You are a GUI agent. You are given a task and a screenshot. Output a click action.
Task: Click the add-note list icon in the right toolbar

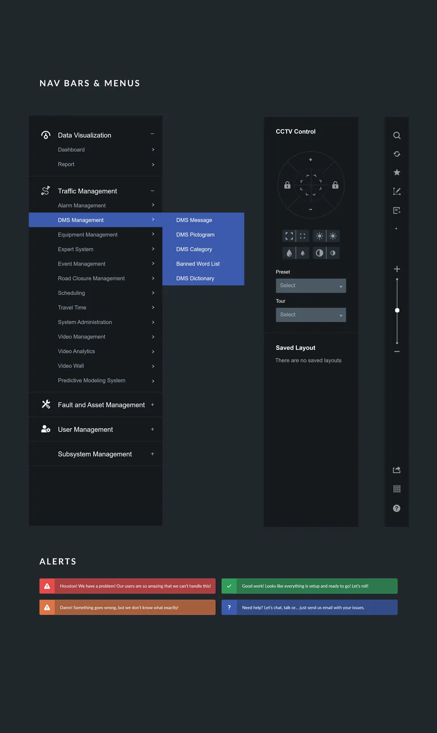point(397,210)
